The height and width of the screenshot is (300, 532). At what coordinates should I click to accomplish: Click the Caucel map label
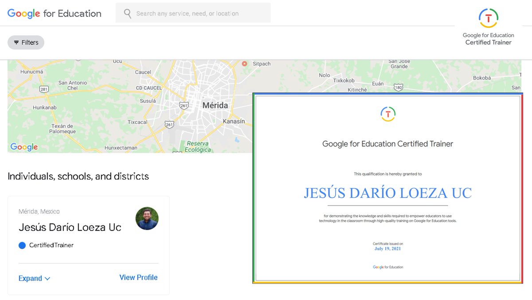point(143,72)
